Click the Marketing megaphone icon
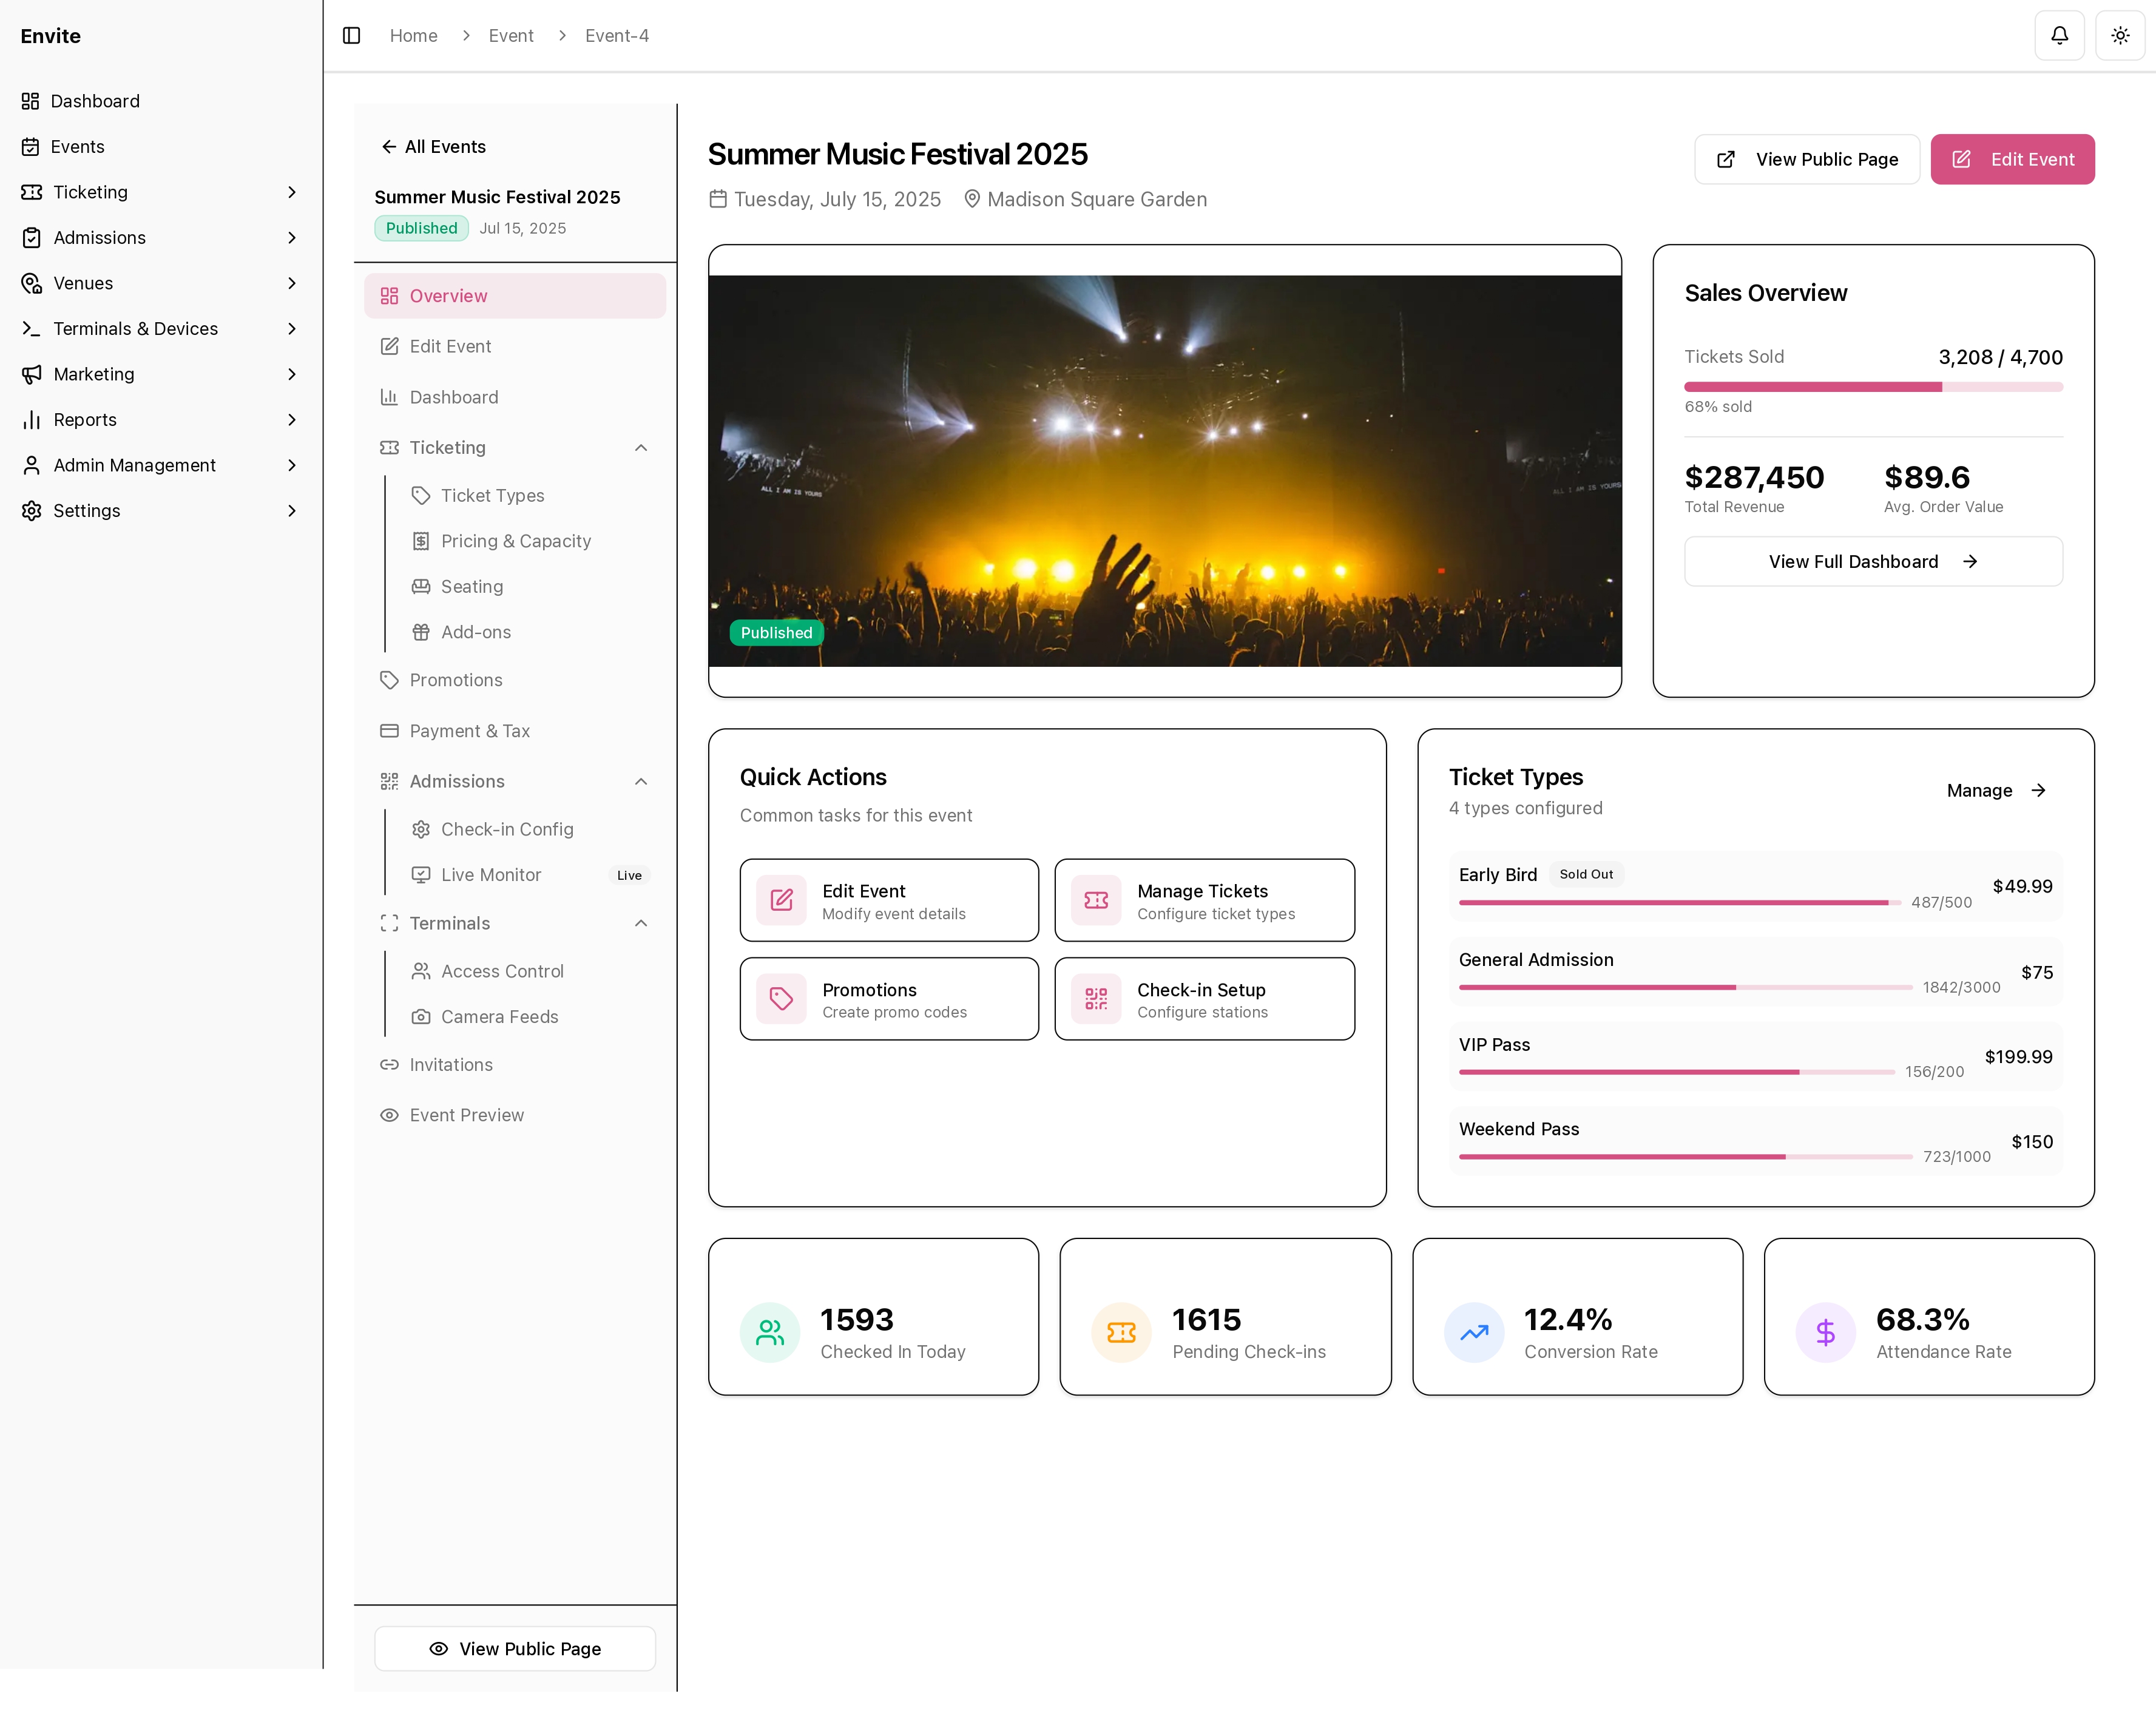Image resolution: width=2156 pixels, height=1722 pixels. tap(32, 374)
